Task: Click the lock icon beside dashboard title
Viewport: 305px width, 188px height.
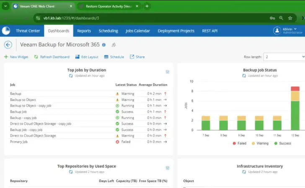Action: (114, 45)
